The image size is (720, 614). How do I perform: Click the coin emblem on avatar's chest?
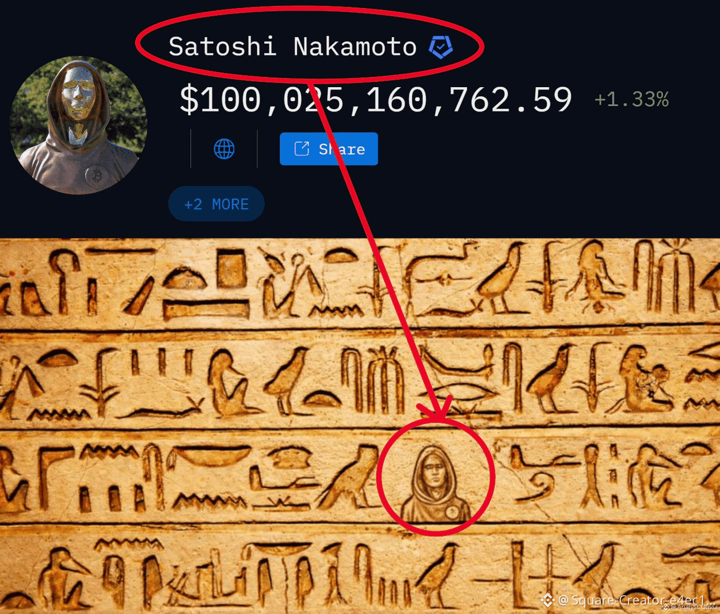click(97, 176)
